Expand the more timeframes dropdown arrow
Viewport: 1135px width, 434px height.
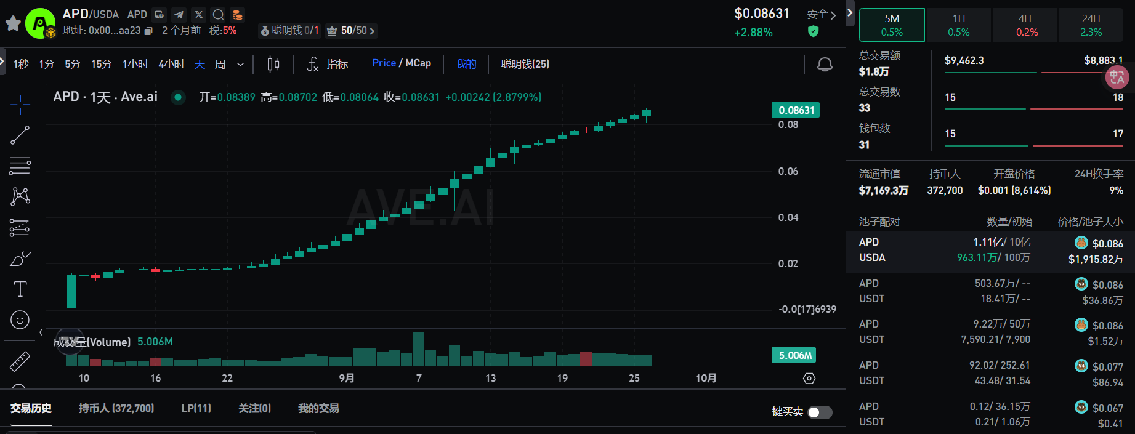pyautogui.click(x=241, y=64)
